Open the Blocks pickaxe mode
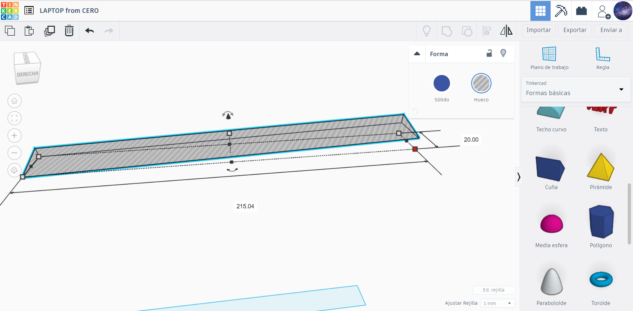Image resolution: width=633 pixels, height=311 pixels. click(x=561, y=11)
